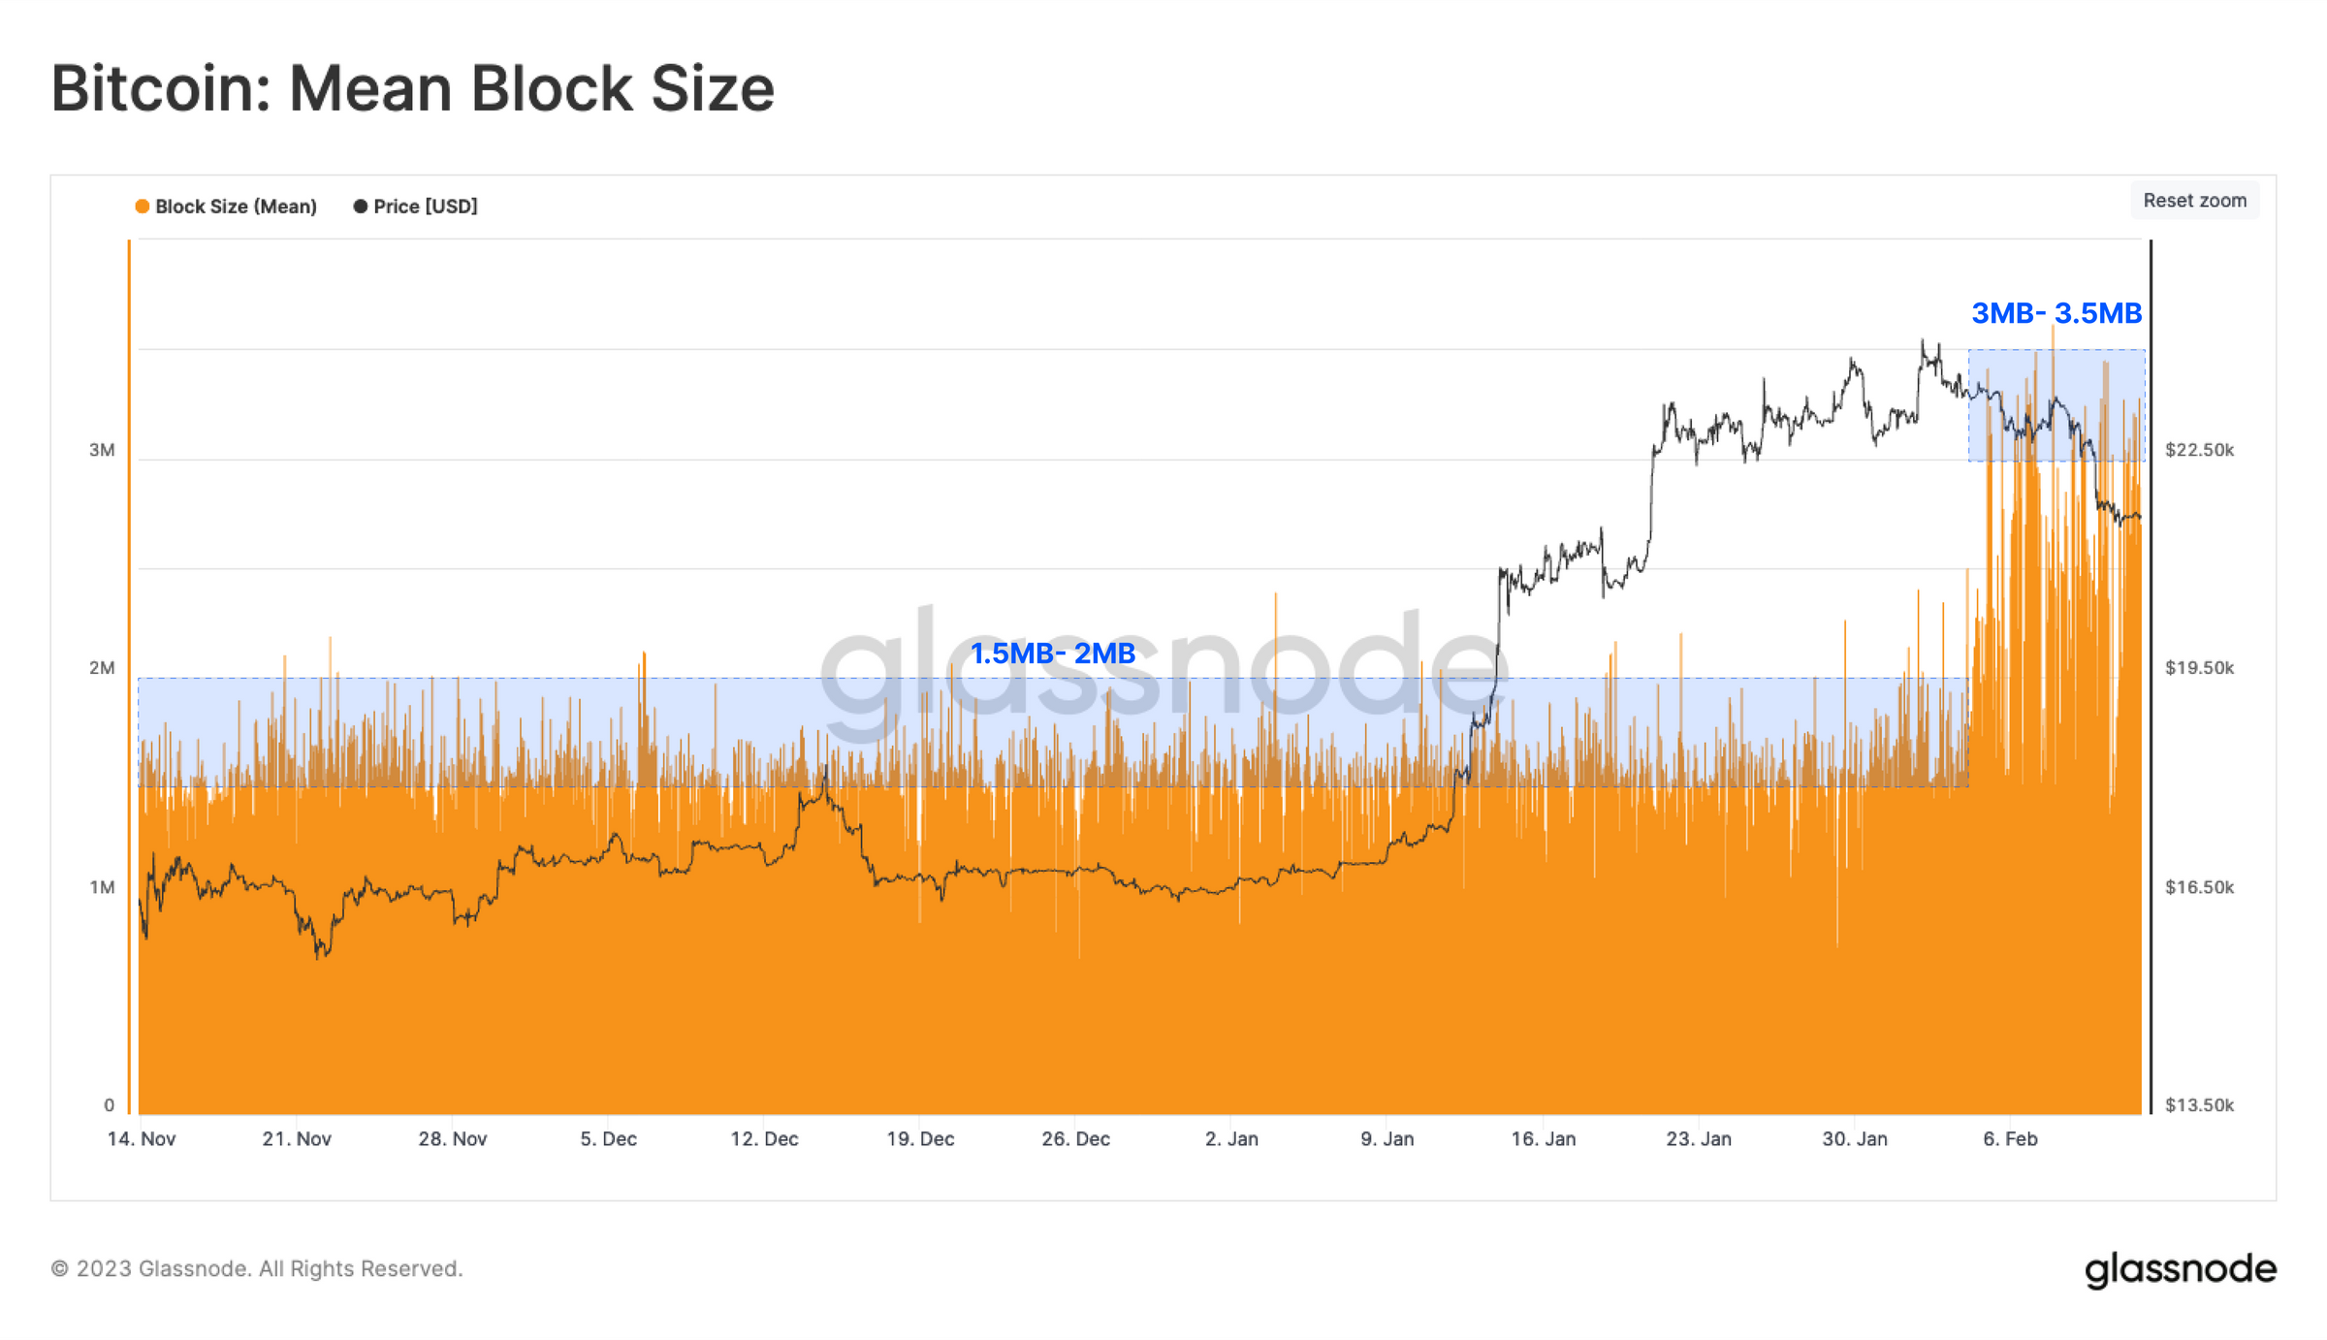Click the 16. Jan date axis label
This screenshot has width=2327, height=1340.
point(1543,1139)
